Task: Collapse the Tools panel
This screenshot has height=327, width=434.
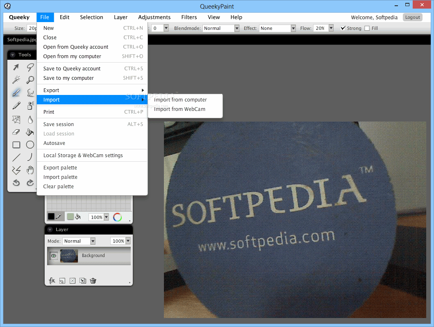Action: (12, 55)
